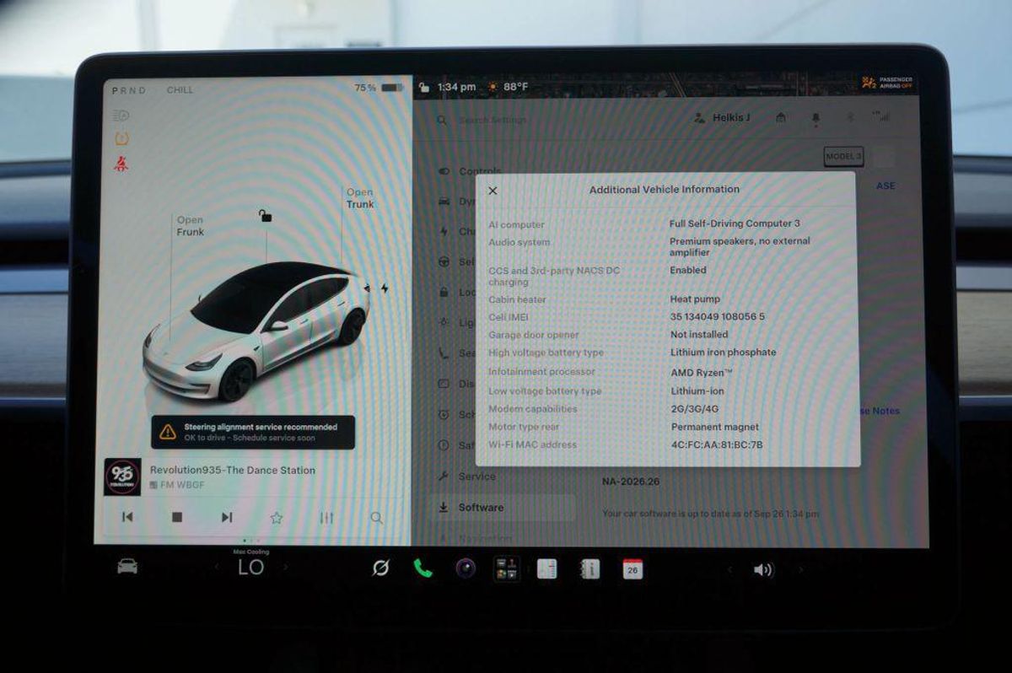Tap the volume speaker icon
The height and width of the screenshot is (673, 1012).
click(x=763, y=570)
